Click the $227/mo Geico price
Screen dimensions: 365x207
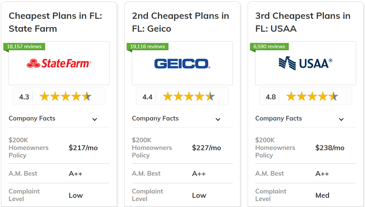206,148
